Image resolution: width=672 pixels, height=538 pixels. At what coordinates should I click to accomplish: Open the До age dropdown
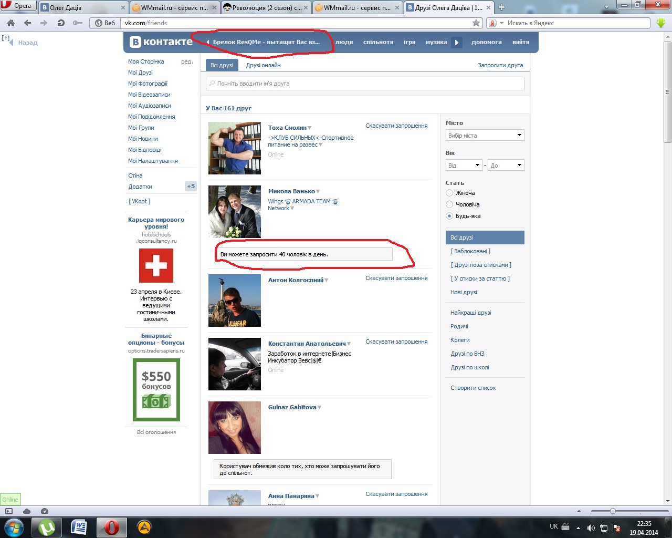click(506, 165)
